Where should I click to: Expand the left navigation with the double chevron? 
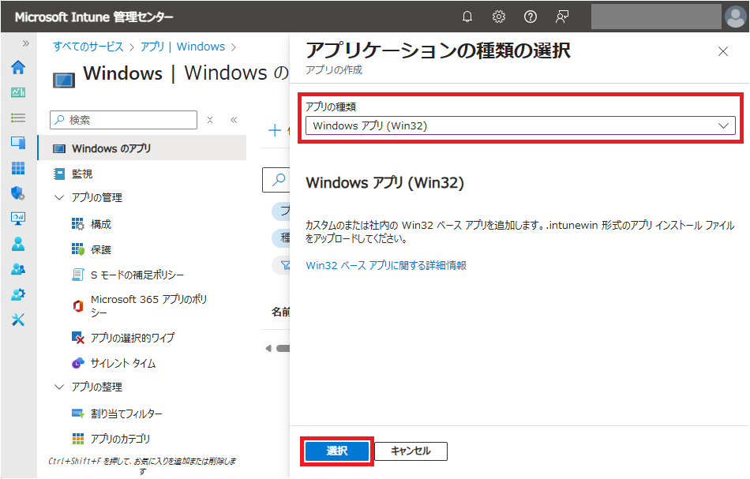tap(26, 43)
